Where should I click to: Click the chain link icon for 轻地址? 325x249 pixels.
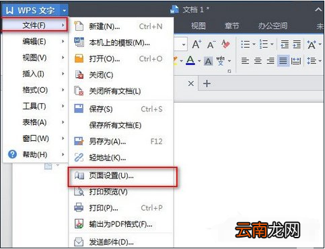(x=79, y=158)
